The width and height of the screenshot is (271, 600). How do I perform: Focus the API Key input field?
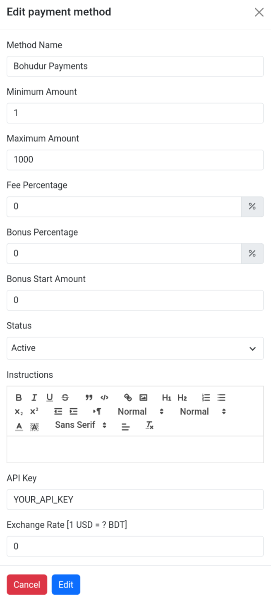click(135, 500)
